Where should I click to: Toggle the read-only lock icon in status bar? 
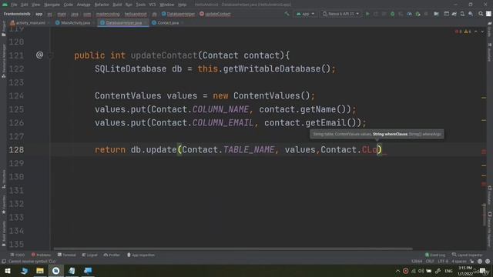[x=471, y=262]
